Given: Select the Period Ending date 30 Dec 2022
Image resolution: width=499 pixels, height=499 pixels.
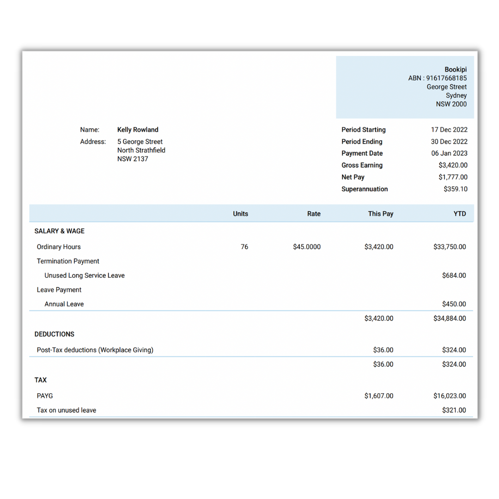Looking at the screenshot, I should (x=449, y=142).
